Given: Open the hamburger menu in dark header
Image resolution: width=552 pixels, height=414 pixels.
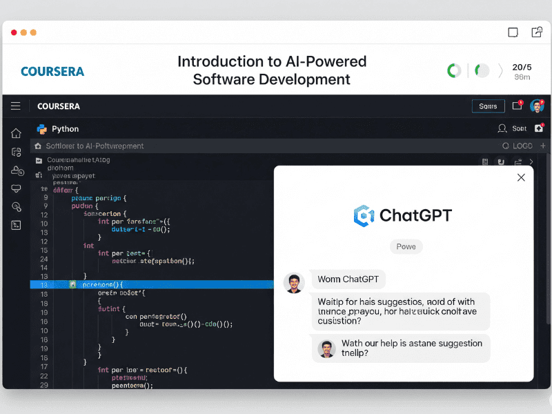Looking at the screenshot, I should [15, 106].
